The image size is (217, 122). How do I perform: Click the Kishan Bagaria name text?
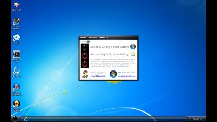98,73
